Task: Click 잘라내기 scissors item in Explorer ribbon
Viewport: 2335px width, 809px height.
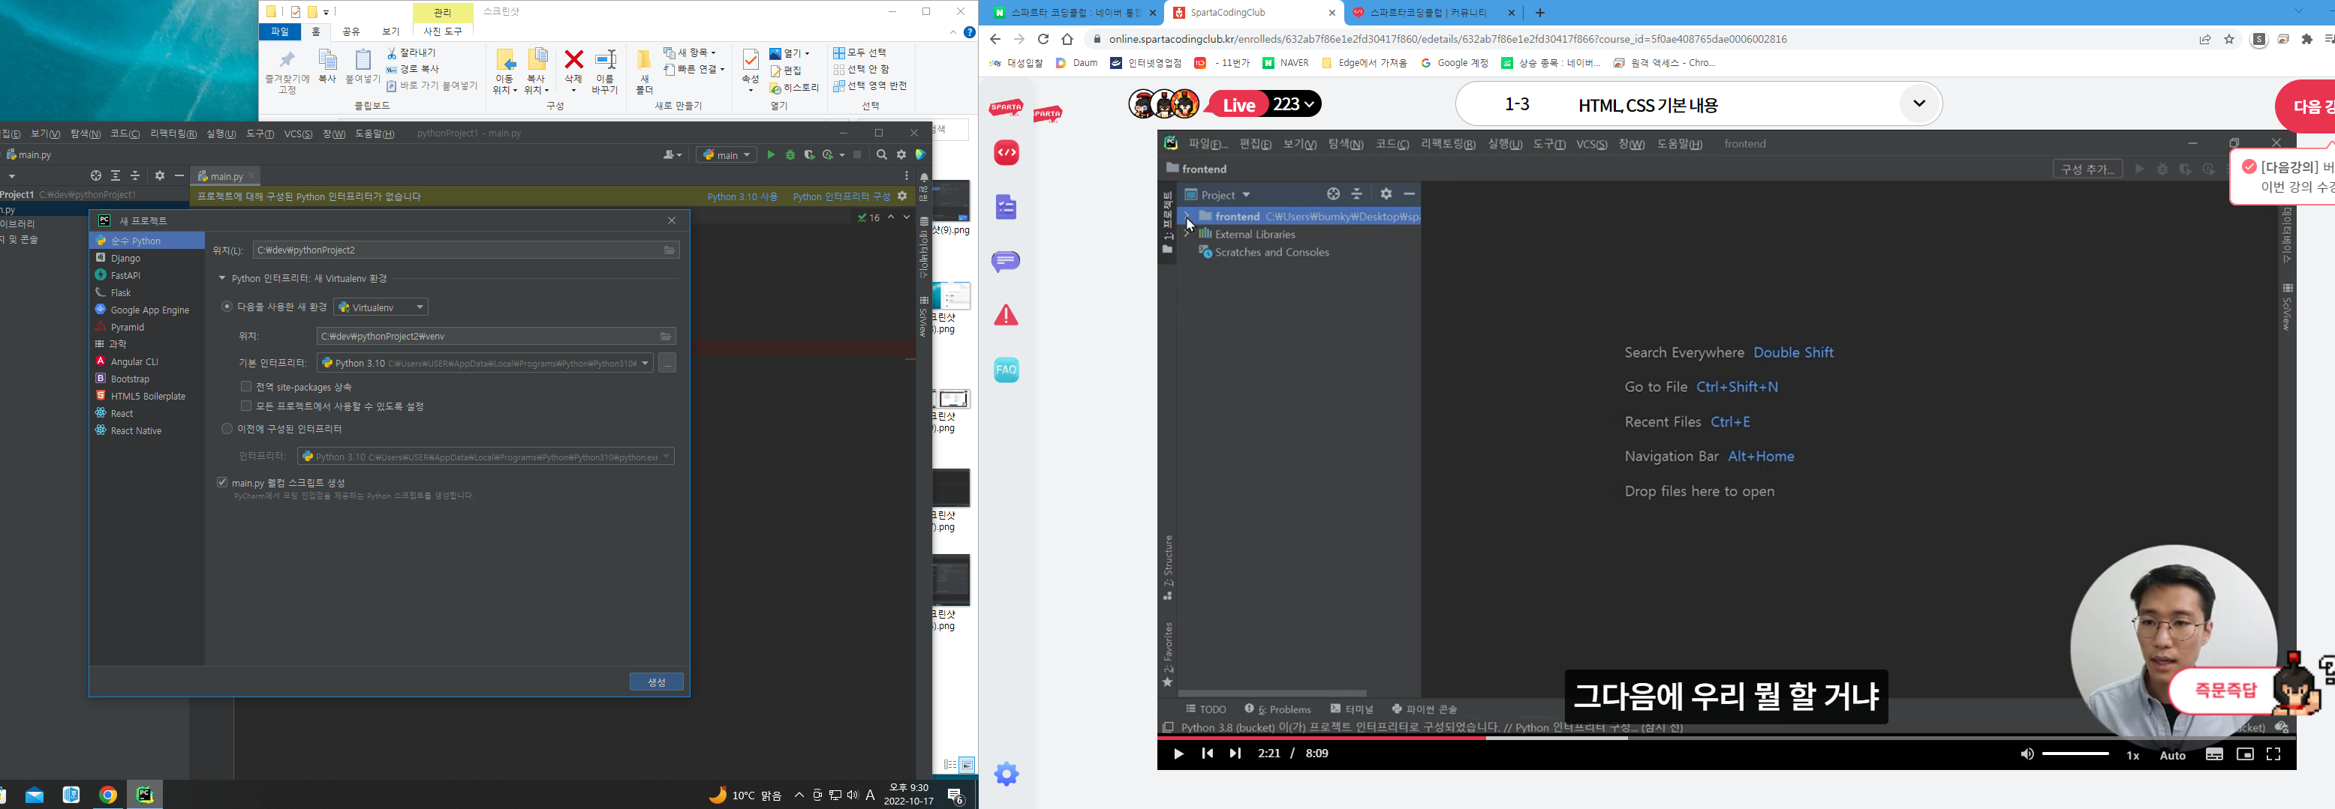Action: click(411, 52)
